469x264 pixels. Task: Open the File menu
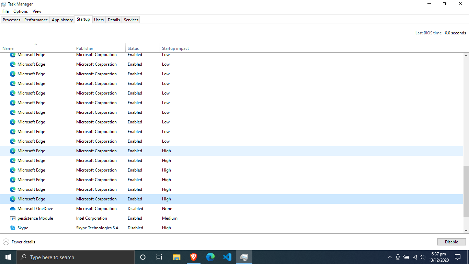coord(5,11)
